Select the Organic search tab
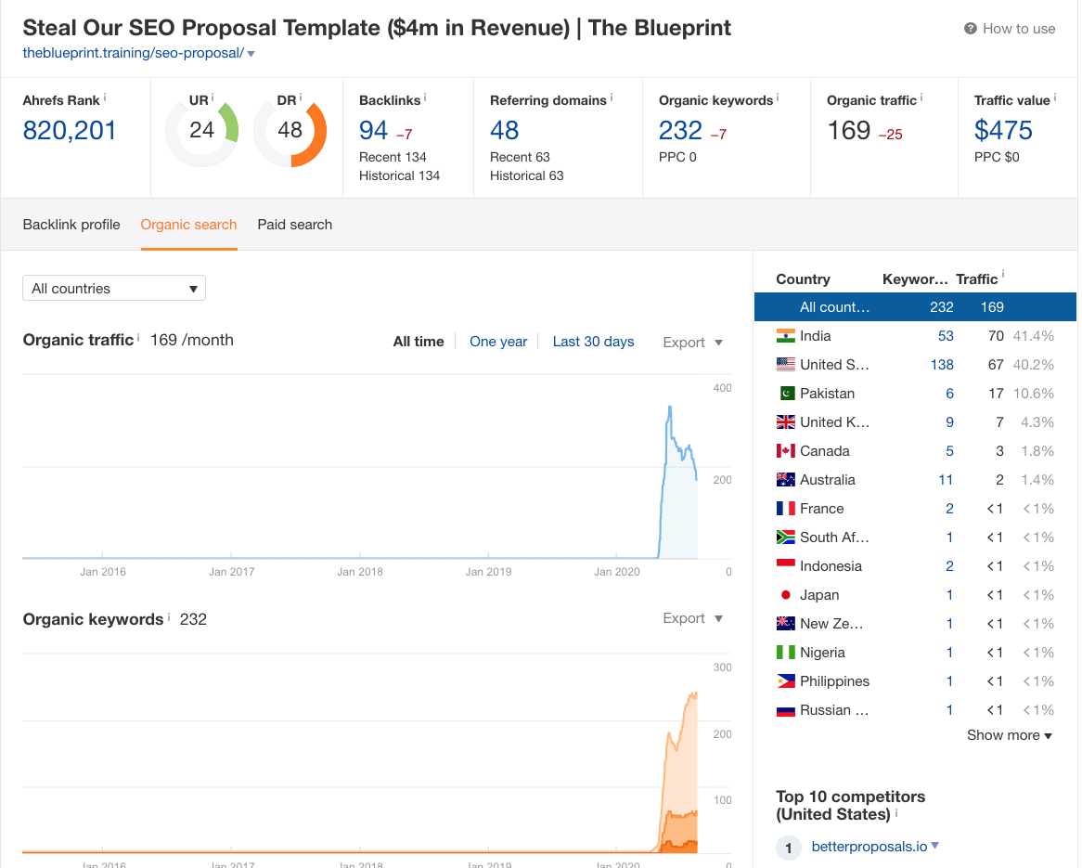The image size is (1082, 868). pos(188,225)
